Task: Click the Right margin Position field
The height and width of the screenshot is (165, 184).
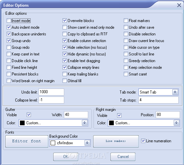Action: coord(168,115)
